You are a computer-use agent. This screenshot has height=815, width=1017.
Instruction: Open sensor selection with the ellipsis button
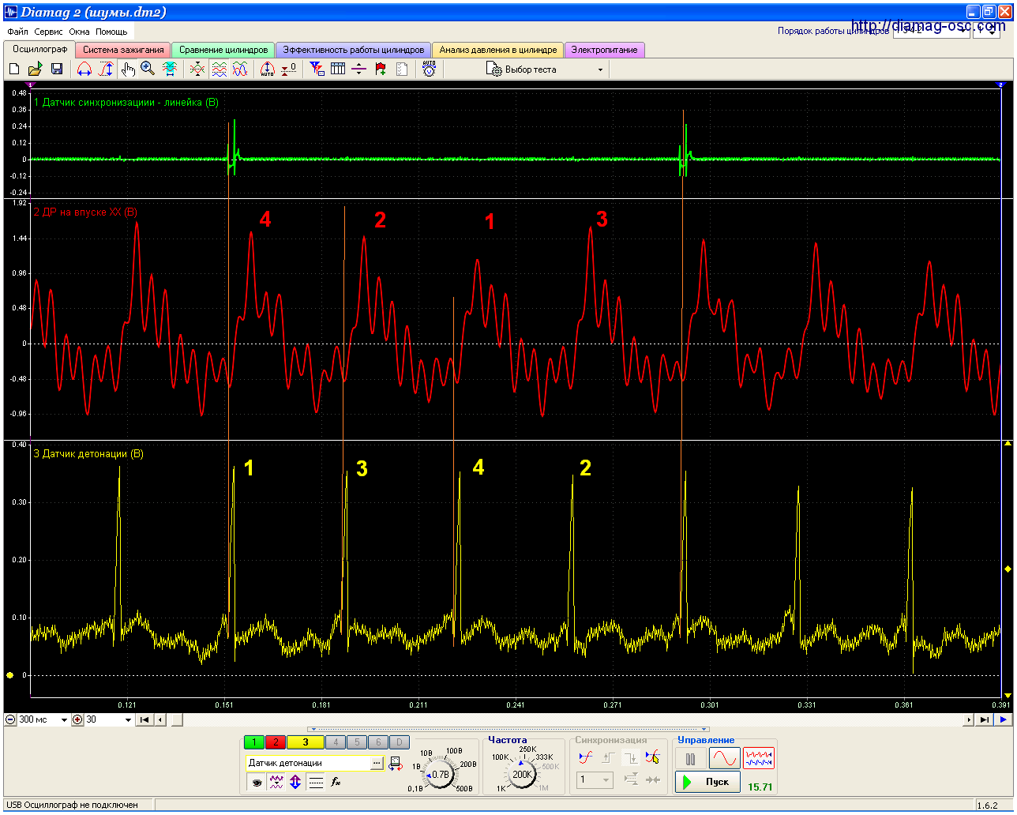pyautogui.click(x=377, y=763)
